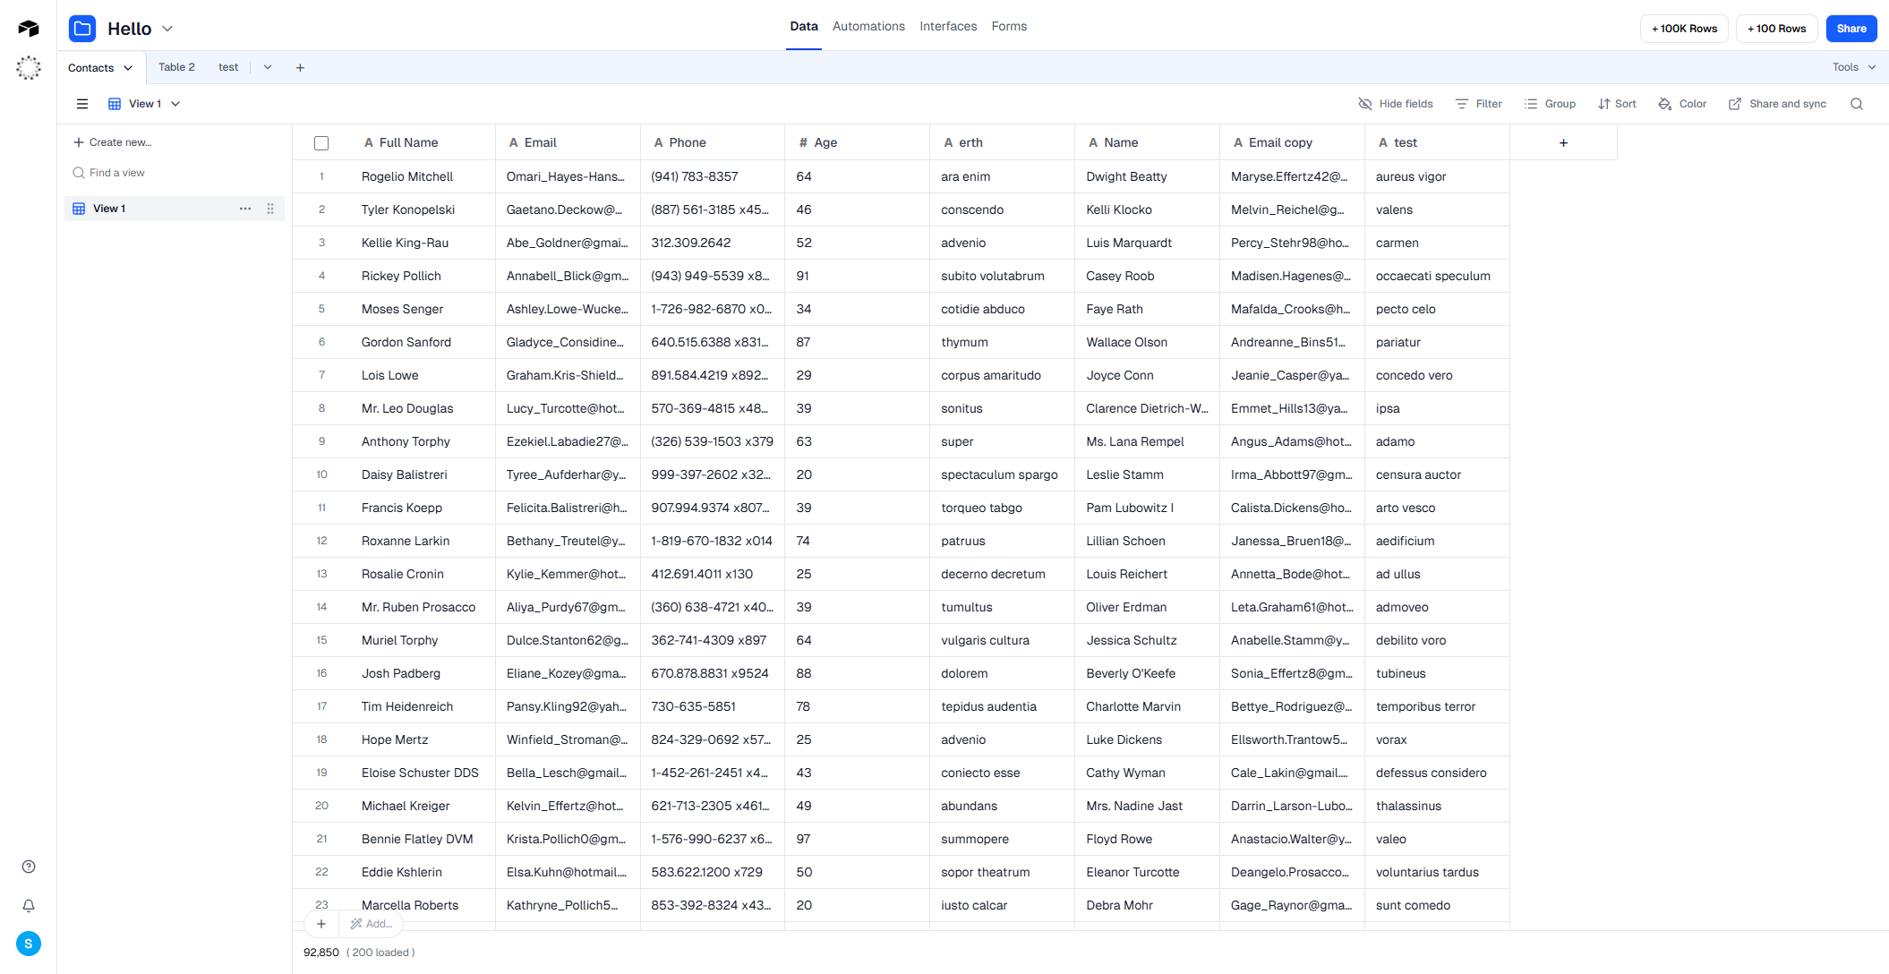Open the Color conditions panel
The width and height of the screenshot is (1889, 974).
click(x=1682, y=103)
